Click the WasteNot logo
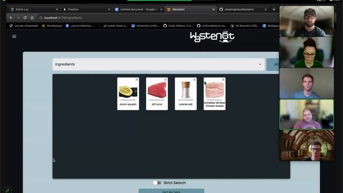 (212, 37)
